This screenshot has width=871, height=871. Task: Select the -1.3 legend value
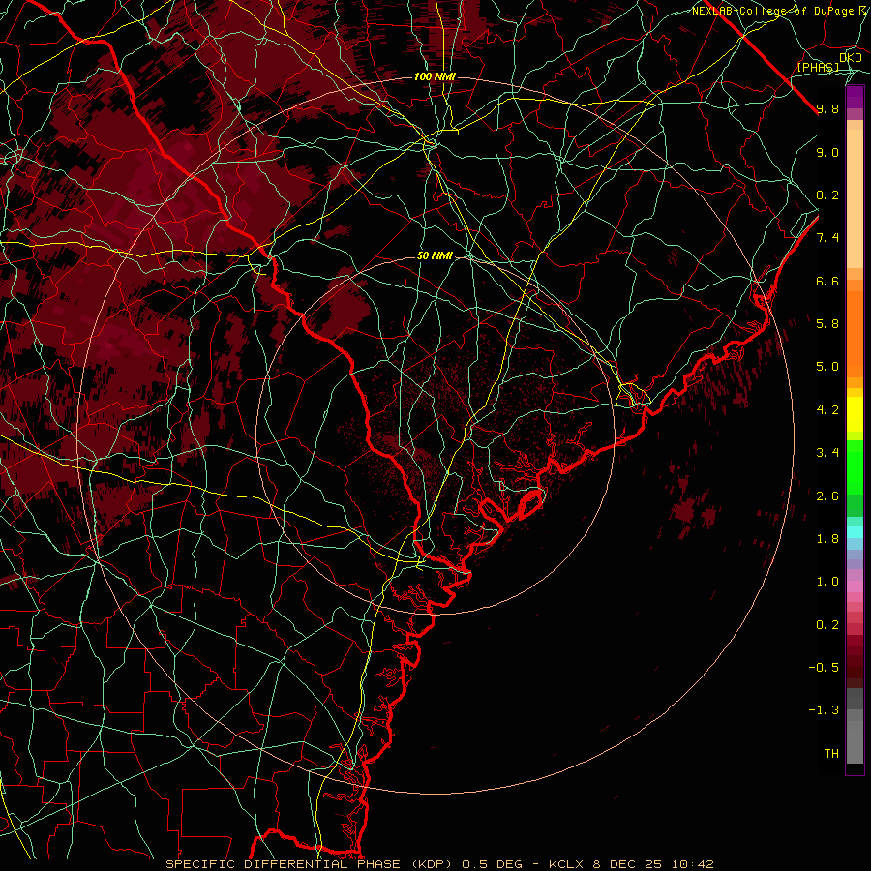pos(824,710)
